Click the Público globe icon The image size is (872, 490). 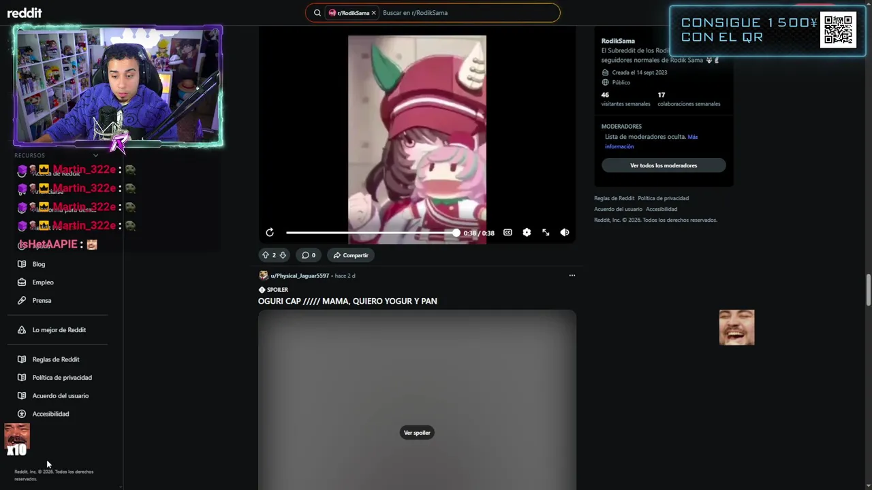(x=606, y=82)
